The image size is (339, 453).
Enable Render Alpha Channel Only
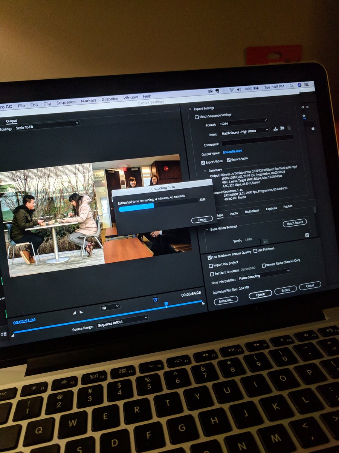coord(263,266)
